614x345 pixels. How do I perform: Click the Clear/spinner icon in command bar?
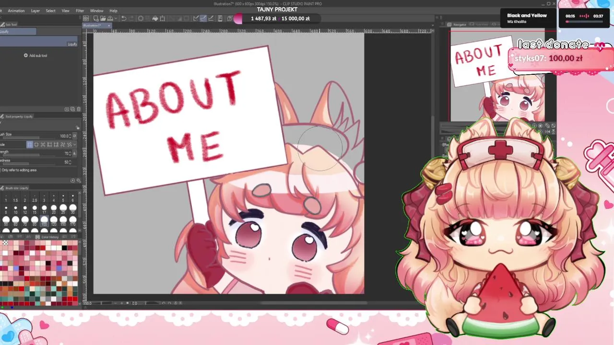pos(141,19)
